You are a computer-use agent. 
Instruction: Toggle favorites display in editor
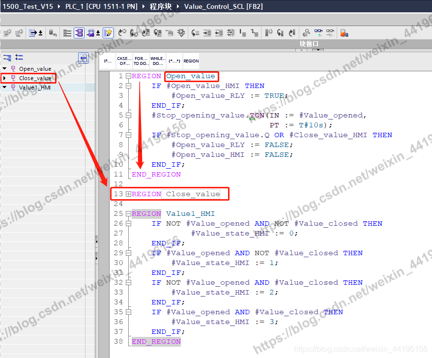tap(108, 33)
